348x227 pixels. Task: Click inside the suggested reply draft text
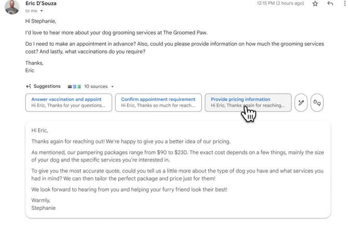click(x=178, y=169)
